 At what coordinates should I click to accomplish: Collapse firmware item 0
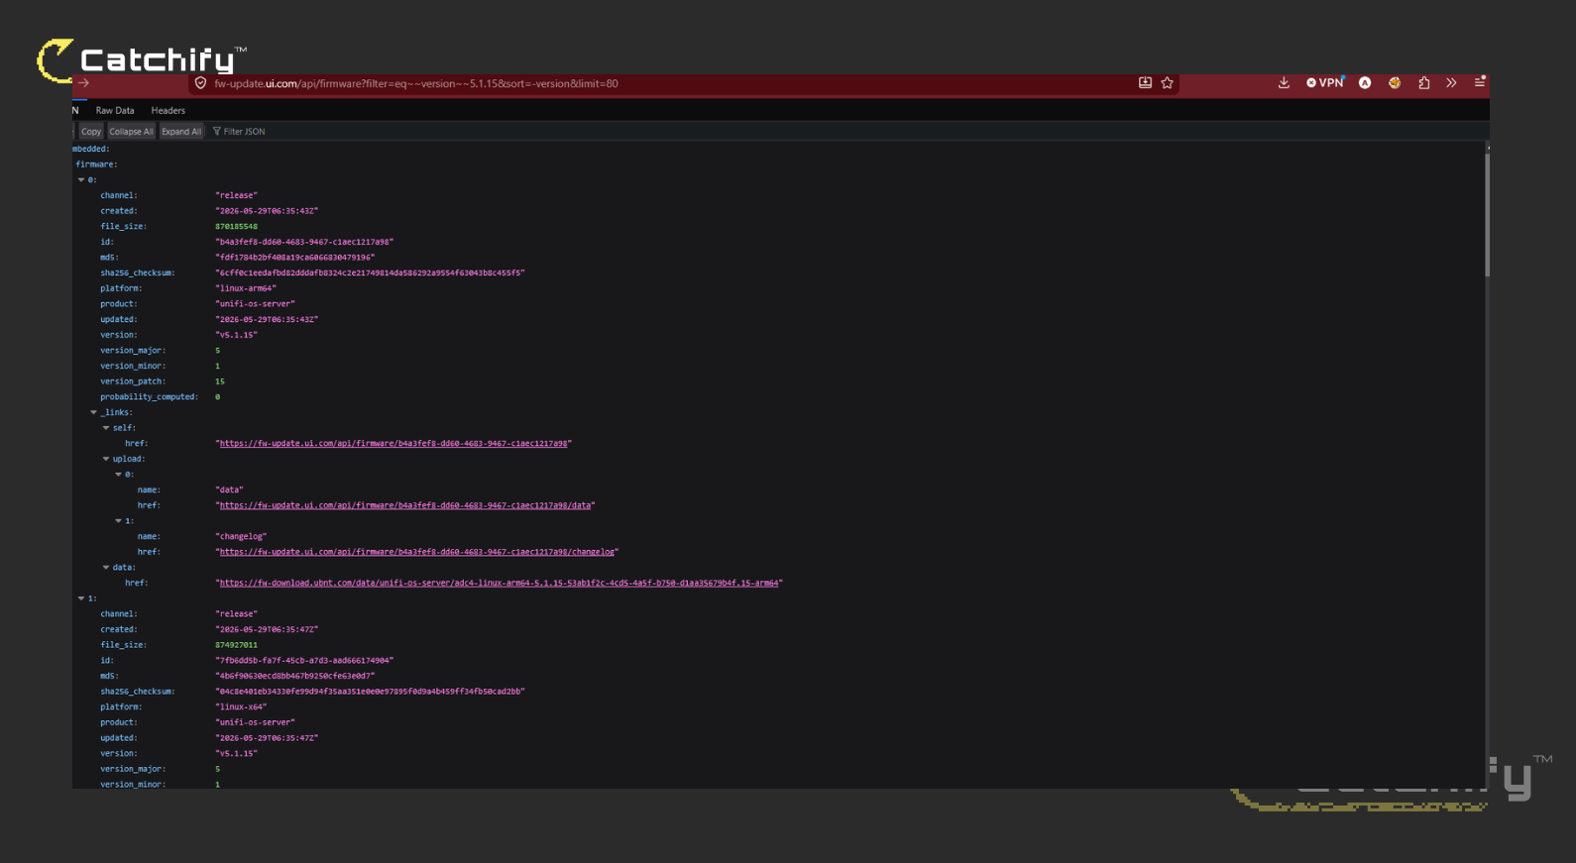coord(81,179)
